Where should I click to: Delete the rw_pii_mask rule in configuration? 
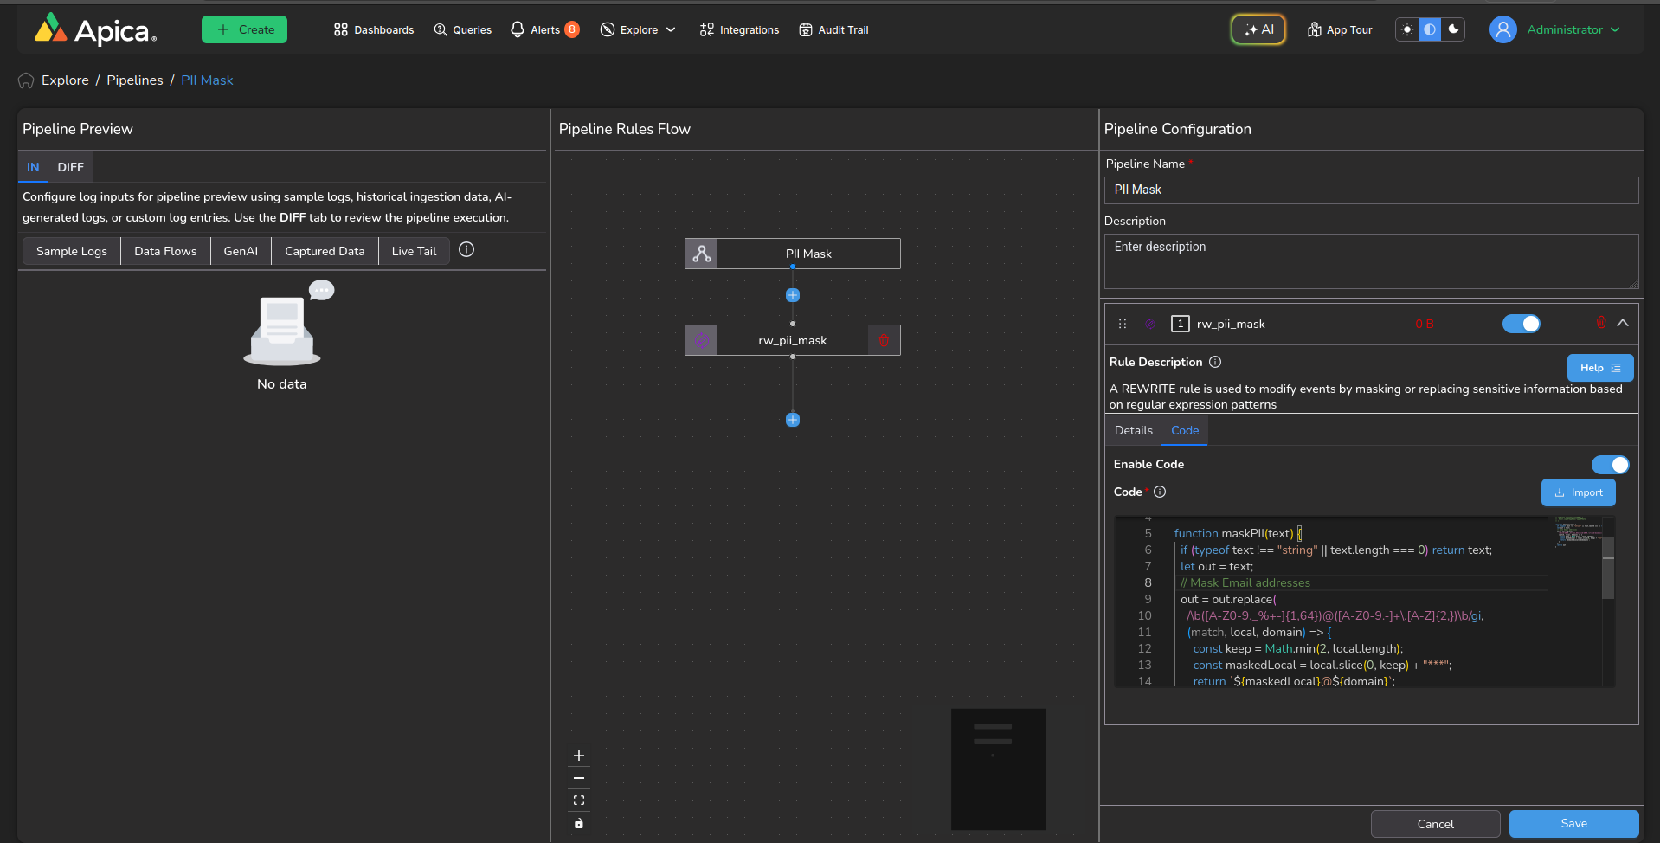(x=1600, y=323)
